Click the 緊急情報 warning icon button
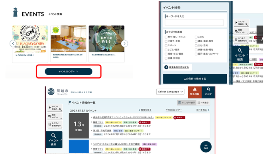Image resolution: width=279 pixels, height=157 pixels. (x=195, y=92)
